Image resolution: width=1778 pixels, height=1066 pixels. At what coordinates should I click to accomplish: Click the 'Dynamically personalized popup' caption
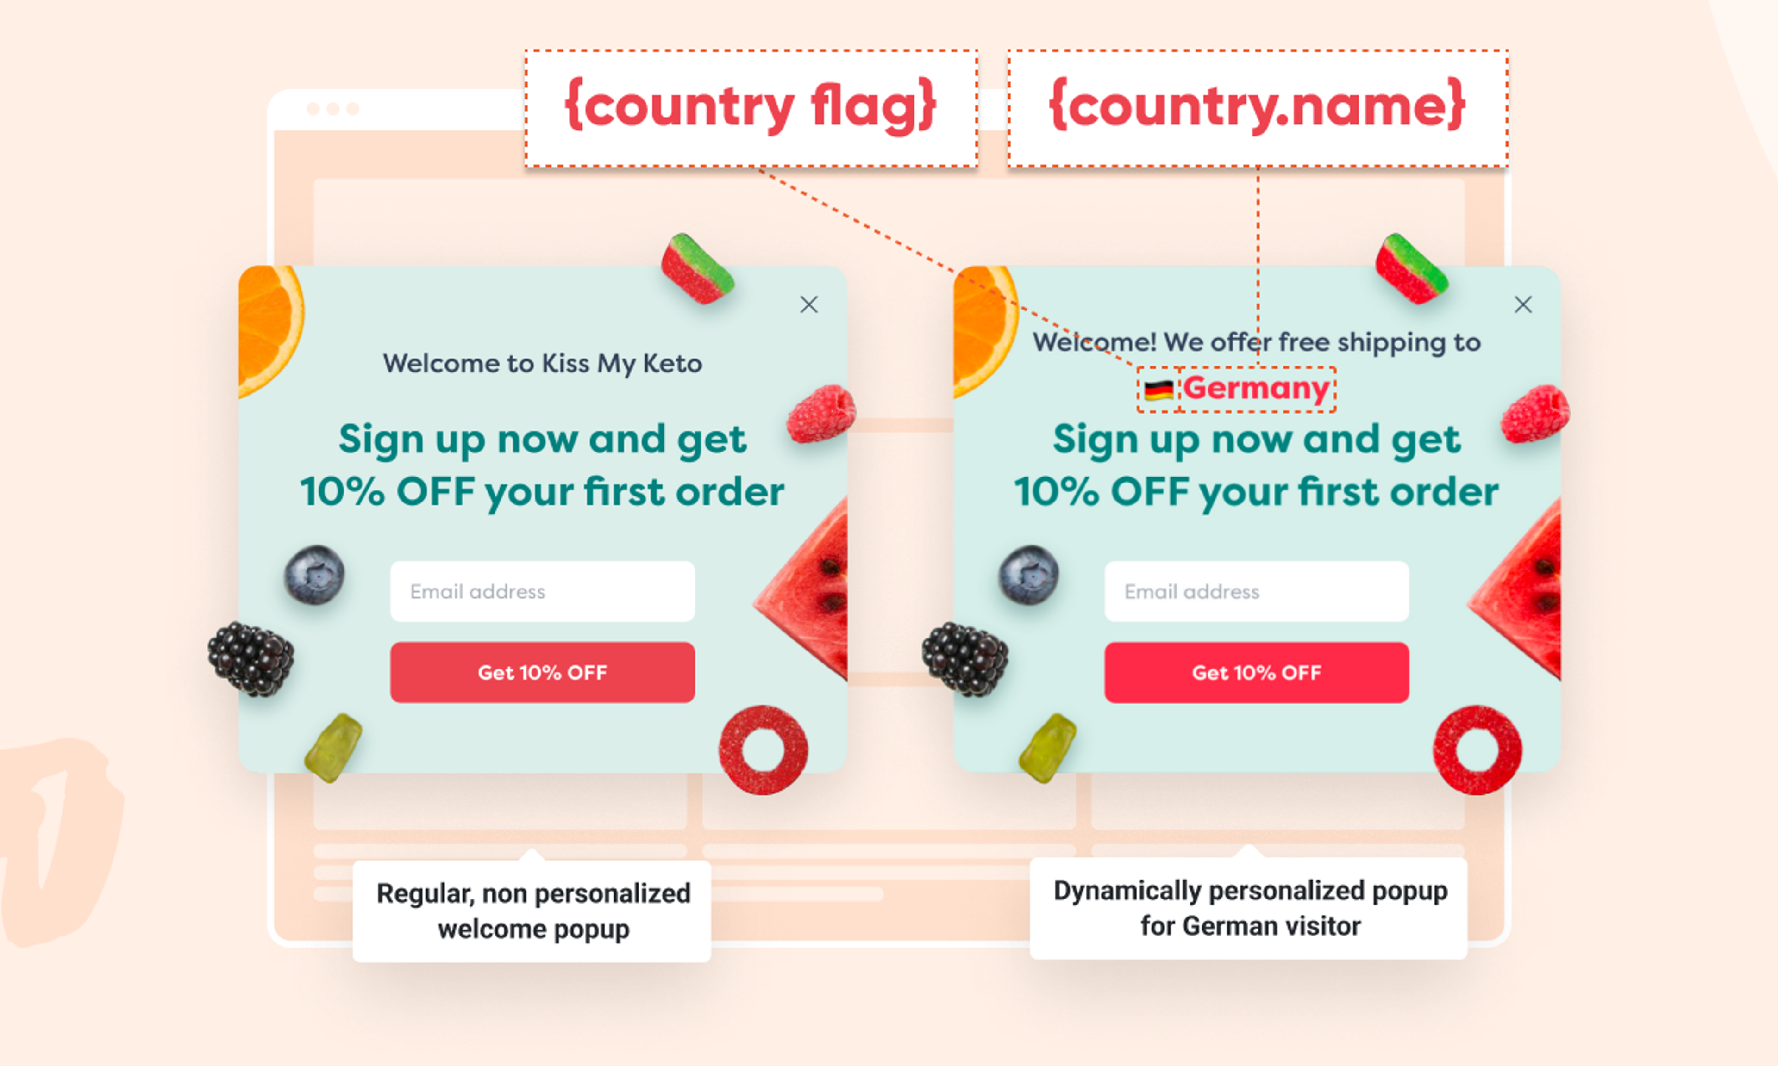coord(1249,908)
